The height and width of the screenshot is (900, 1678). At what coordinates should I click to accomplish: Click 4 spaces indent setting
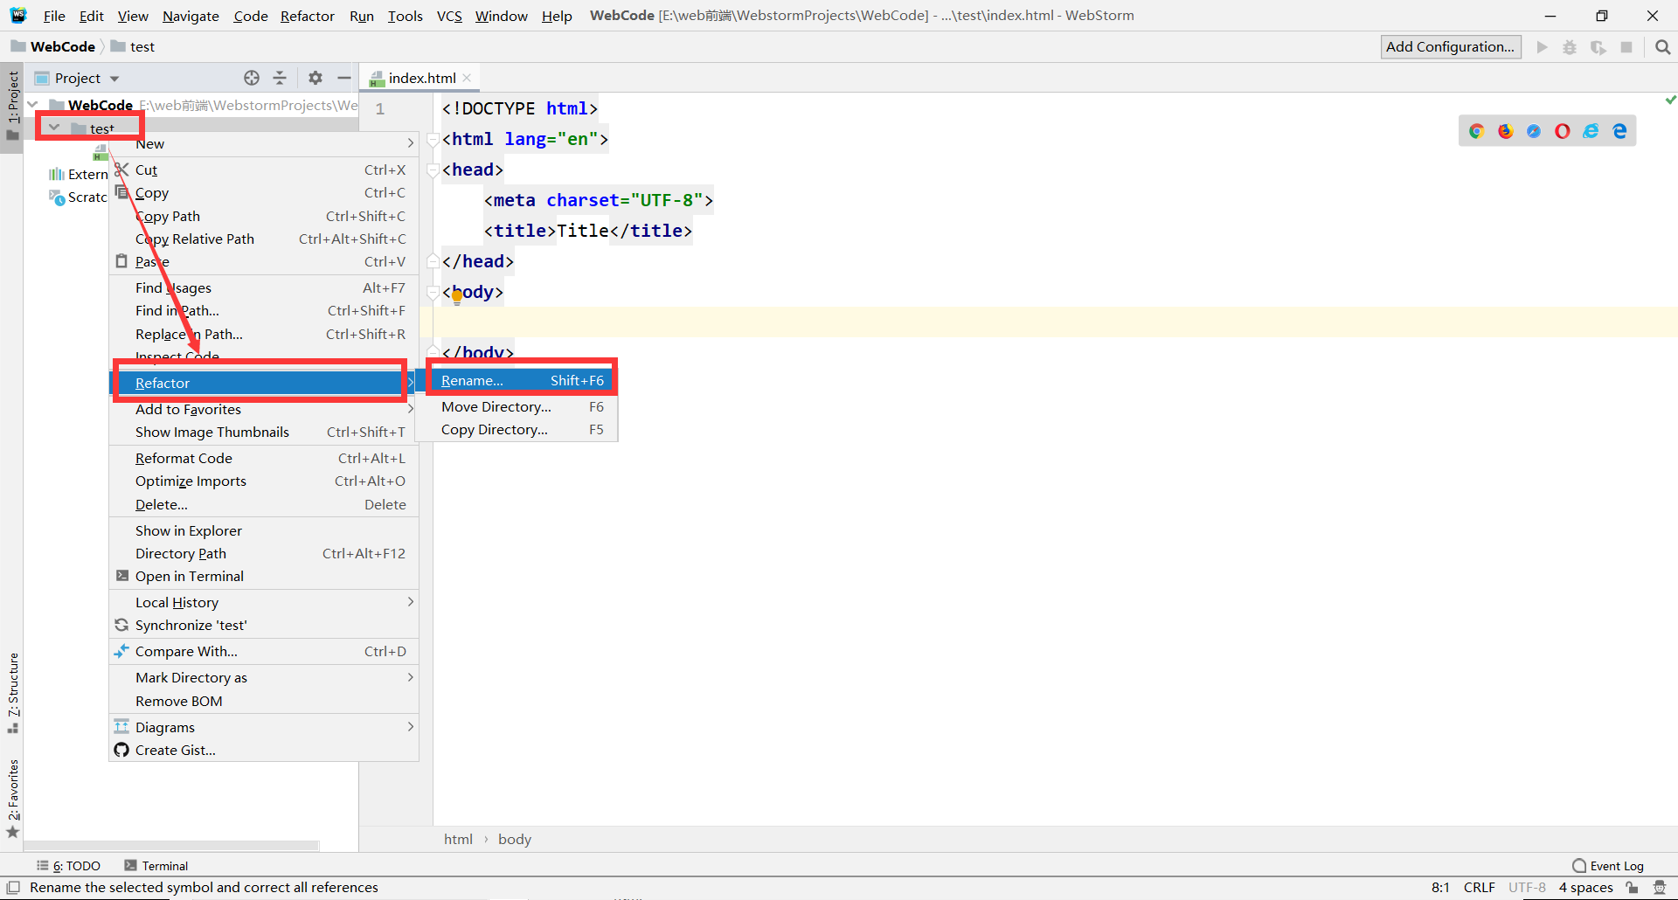(1585, 888)
